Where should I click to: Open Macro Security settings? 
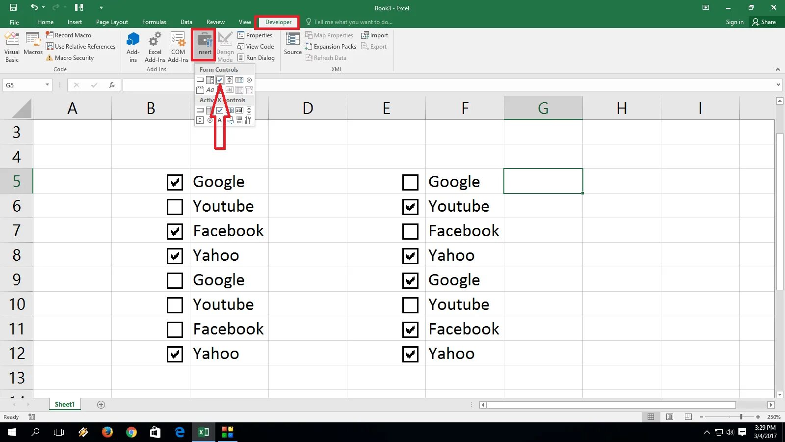[x=70, y=58]
